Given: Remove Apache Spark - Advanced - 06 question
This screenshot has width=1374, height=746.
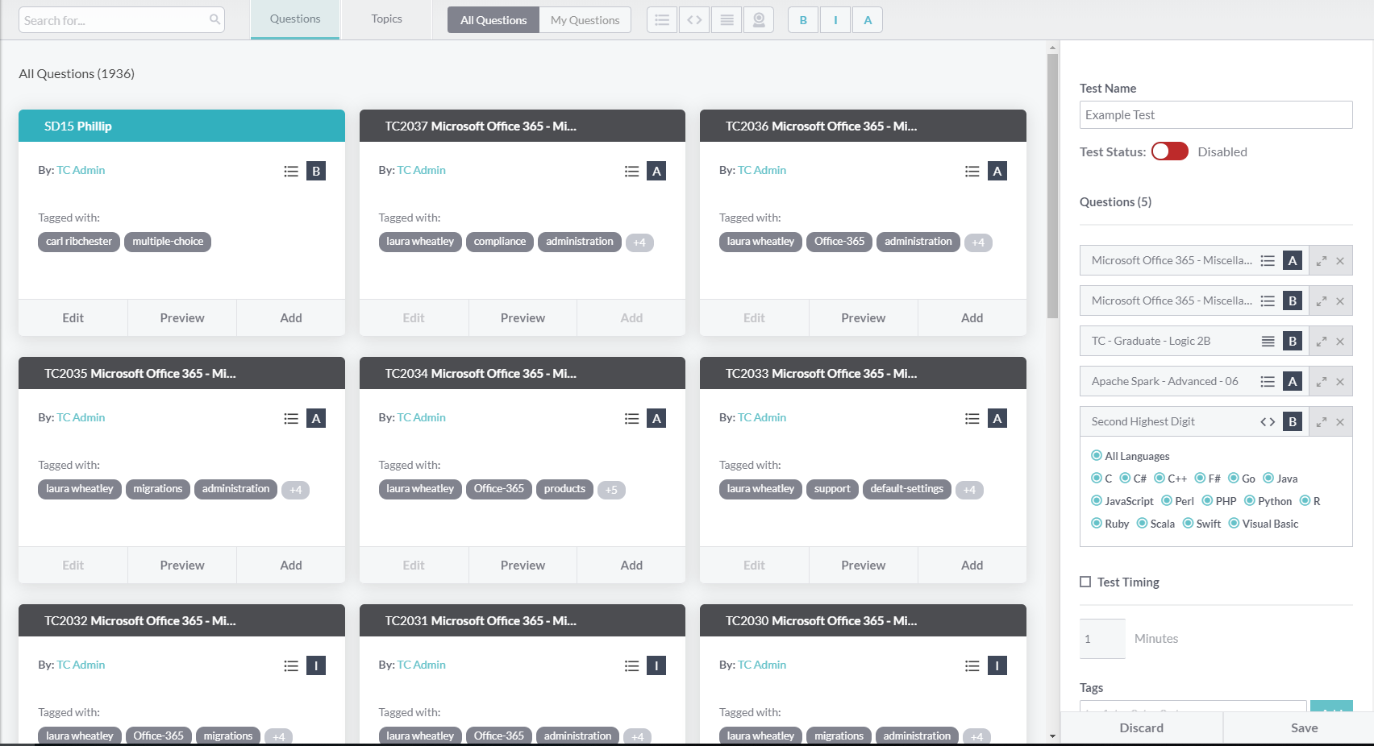Looking at the screenshot, I should click(1340, 382).
